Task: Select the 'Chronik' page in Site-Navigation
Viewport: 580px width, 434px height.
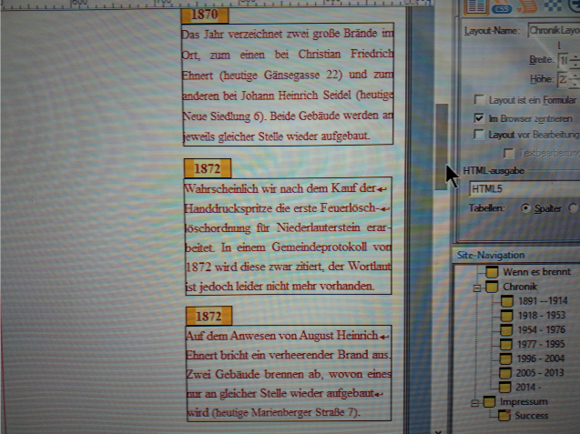Action: click(x=520, y=287)
